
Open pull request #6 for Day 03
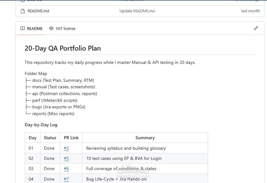(x=66, y=168)
